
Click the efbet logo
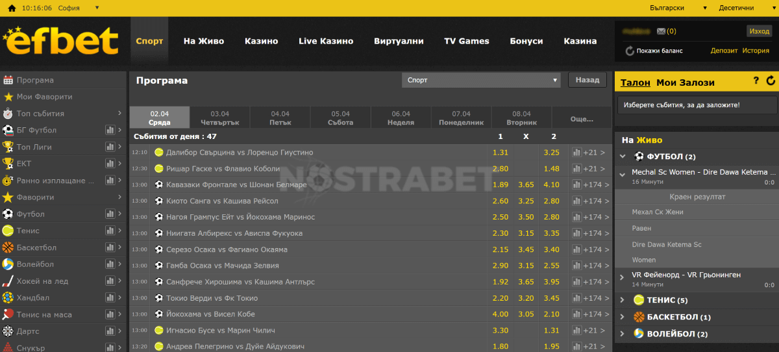61,41
